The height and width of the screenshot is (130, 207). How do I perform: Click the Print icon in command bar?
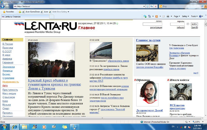point(168,16)
